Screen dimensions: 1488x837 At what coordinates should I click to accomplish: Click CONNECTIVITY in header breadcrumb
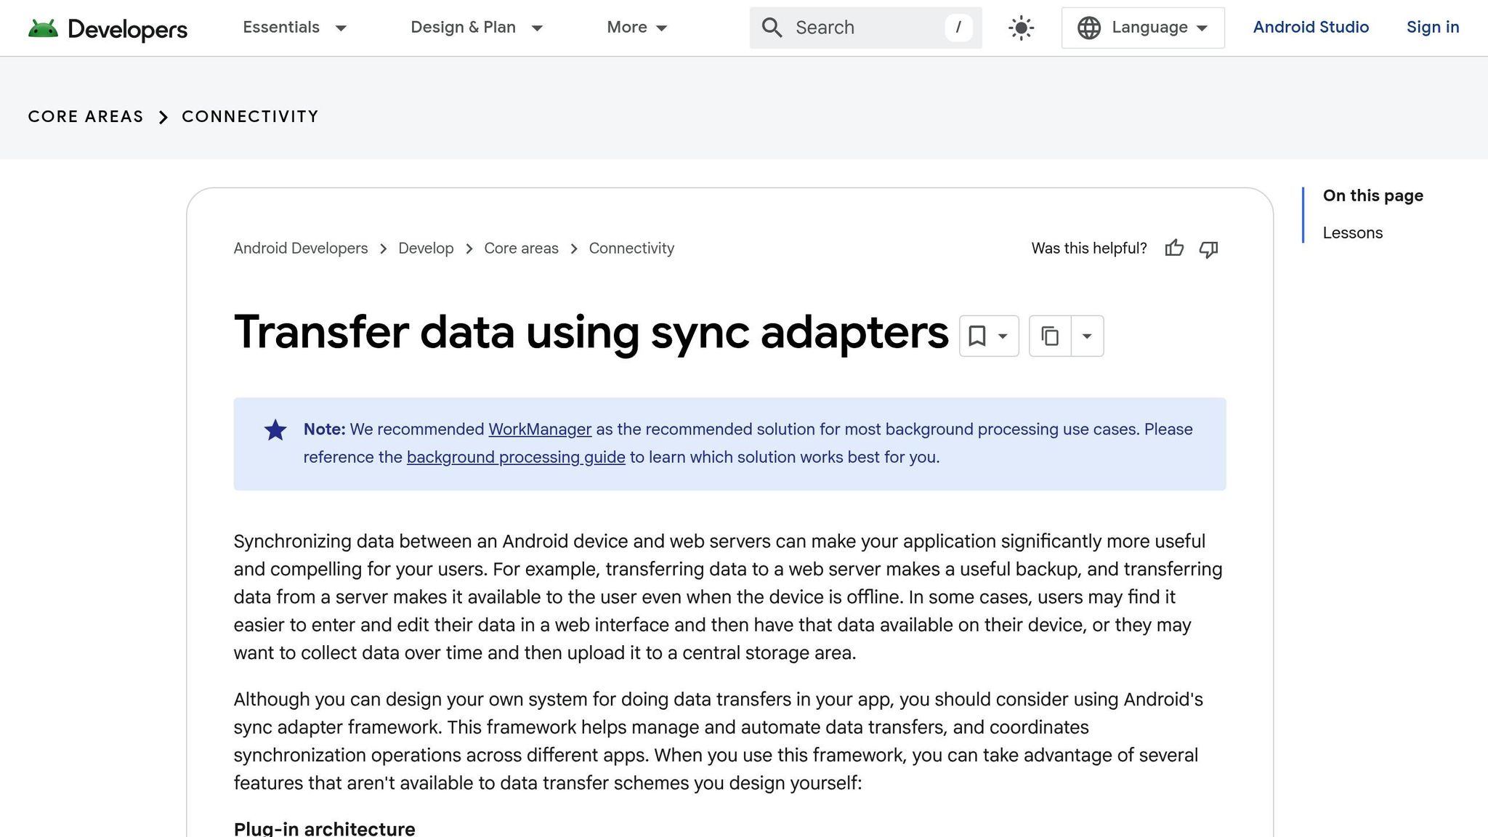[x=250, y=117]
